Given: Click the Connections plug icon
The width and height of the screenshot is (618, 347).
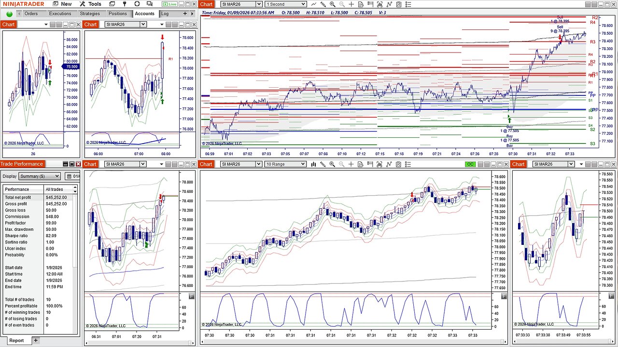Looking at the screenshot, I should tap(125, 4).
